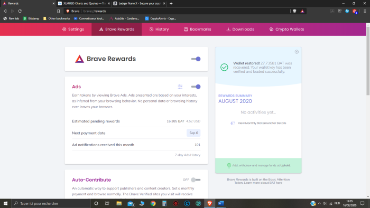Open the Convertisseur Yout... bookmark

click(89, 18)
